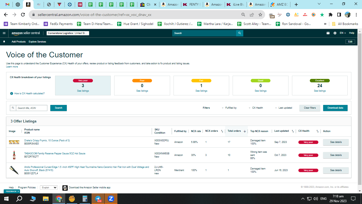This screenshot has width=362, height=204.
Task: Click the Amazon Seller Central logo
Action: pyautogui.click(x=26, y=33)
